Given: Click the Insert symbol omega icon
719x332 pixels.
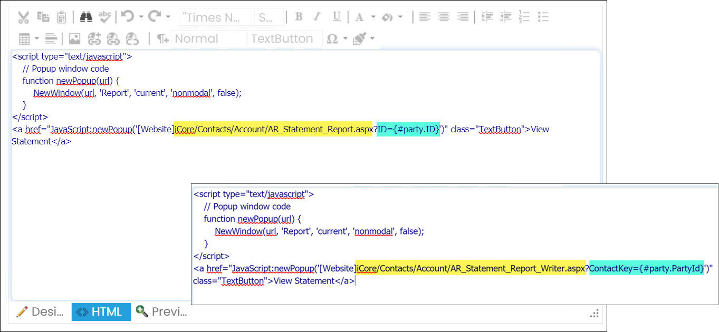Looking at the screenshot, I should 332,39.
